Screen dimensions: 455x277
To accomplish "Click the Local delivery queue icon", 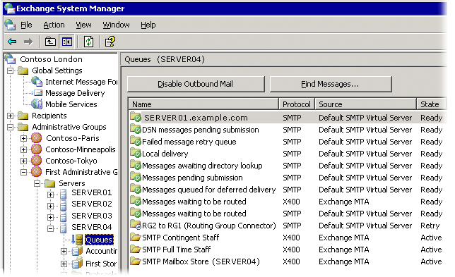I will tap(136, 153).
